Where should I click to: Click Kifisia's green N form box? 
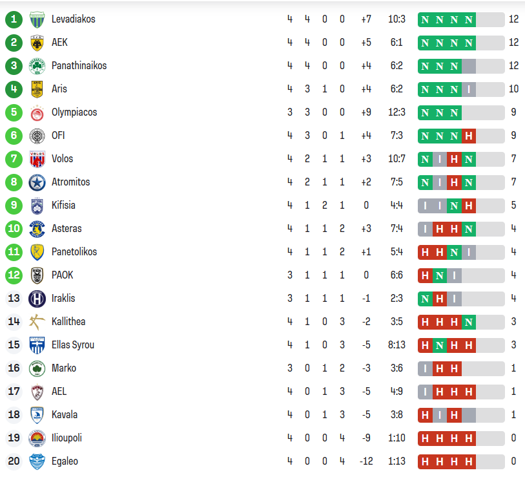click(x=454, y=206)
